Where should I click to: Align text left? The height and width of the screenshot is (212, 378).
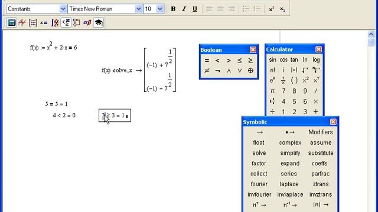210,9
